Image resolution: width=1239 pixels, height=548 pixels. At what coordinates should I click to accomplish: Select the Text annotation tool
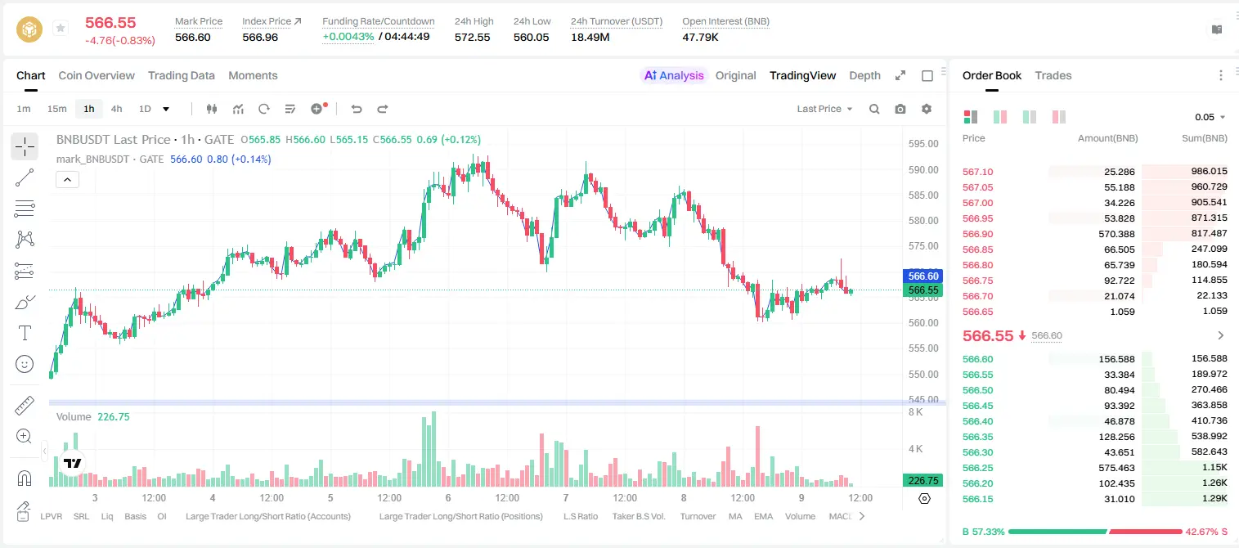(25, 333)
